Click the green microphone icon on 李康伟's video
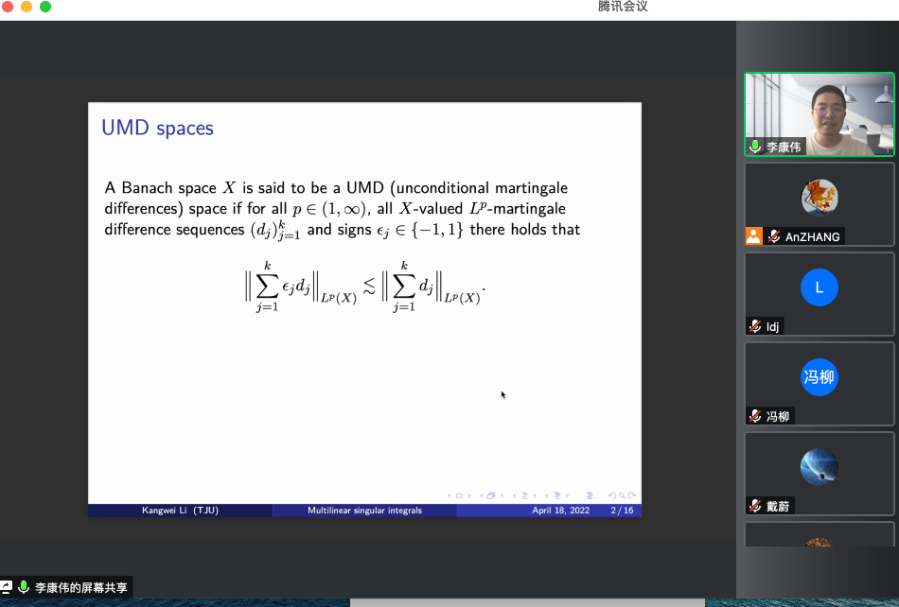The height and width of the screenshot is (607, 899). [x=755, y=147]
